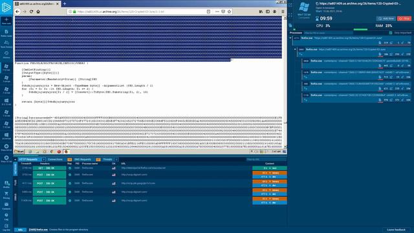Open Team history in the sidebar
This screenshot has height=233, width=414.
[6, 44]
